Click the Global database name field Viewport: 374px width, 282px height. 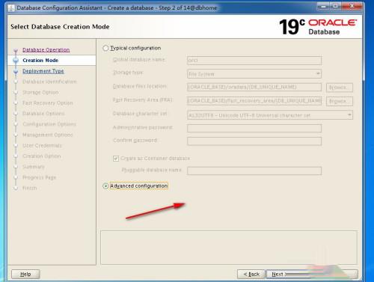click(x=254, y=60)
